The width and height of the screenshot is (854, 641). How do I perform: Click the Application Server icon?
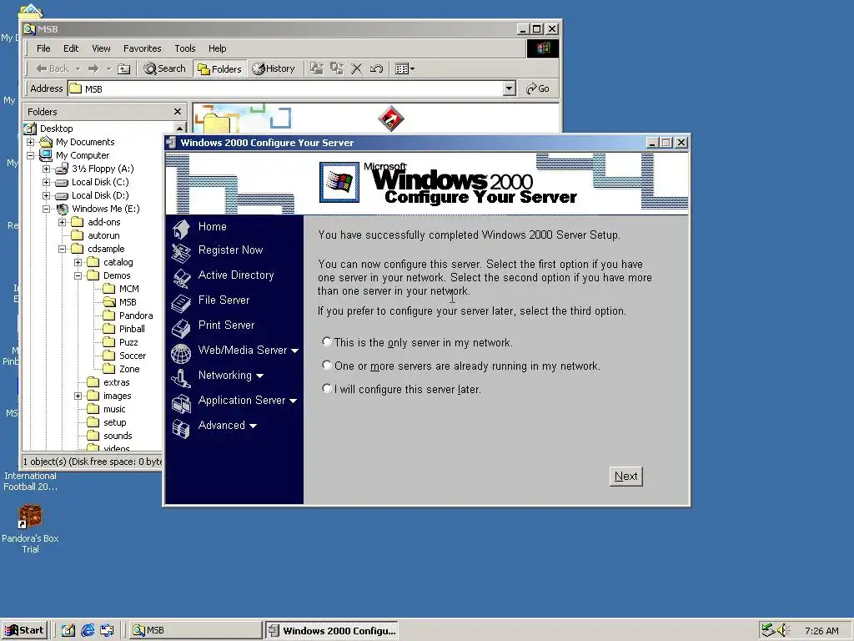tap(181, 403)
